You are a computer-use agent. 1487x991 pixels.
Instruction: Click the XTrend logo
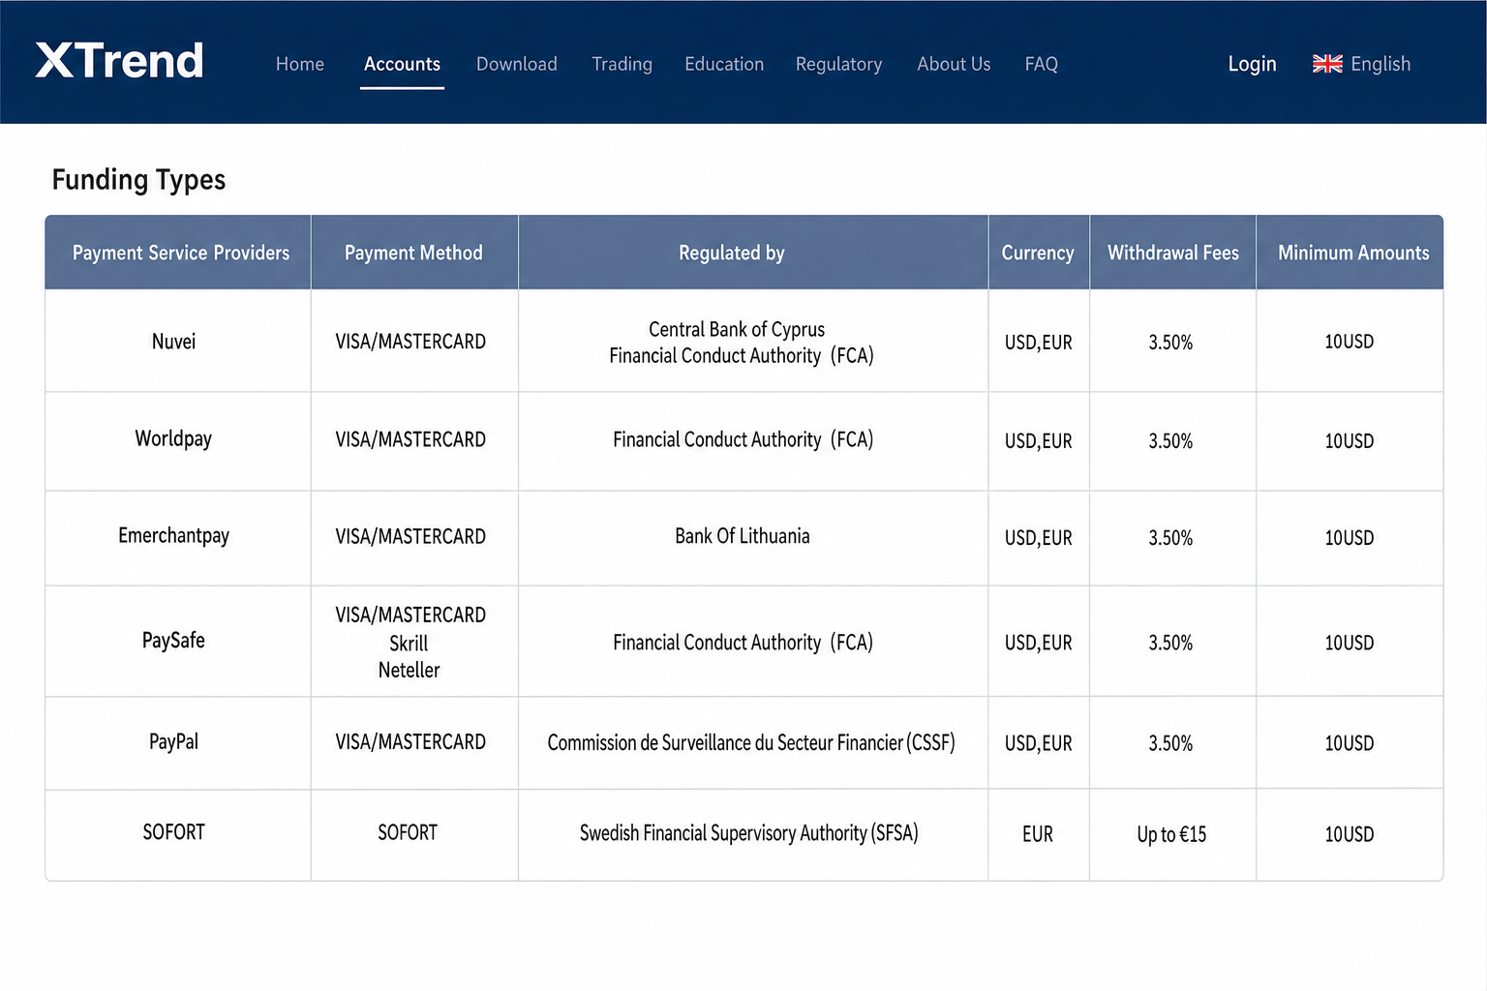119,61
